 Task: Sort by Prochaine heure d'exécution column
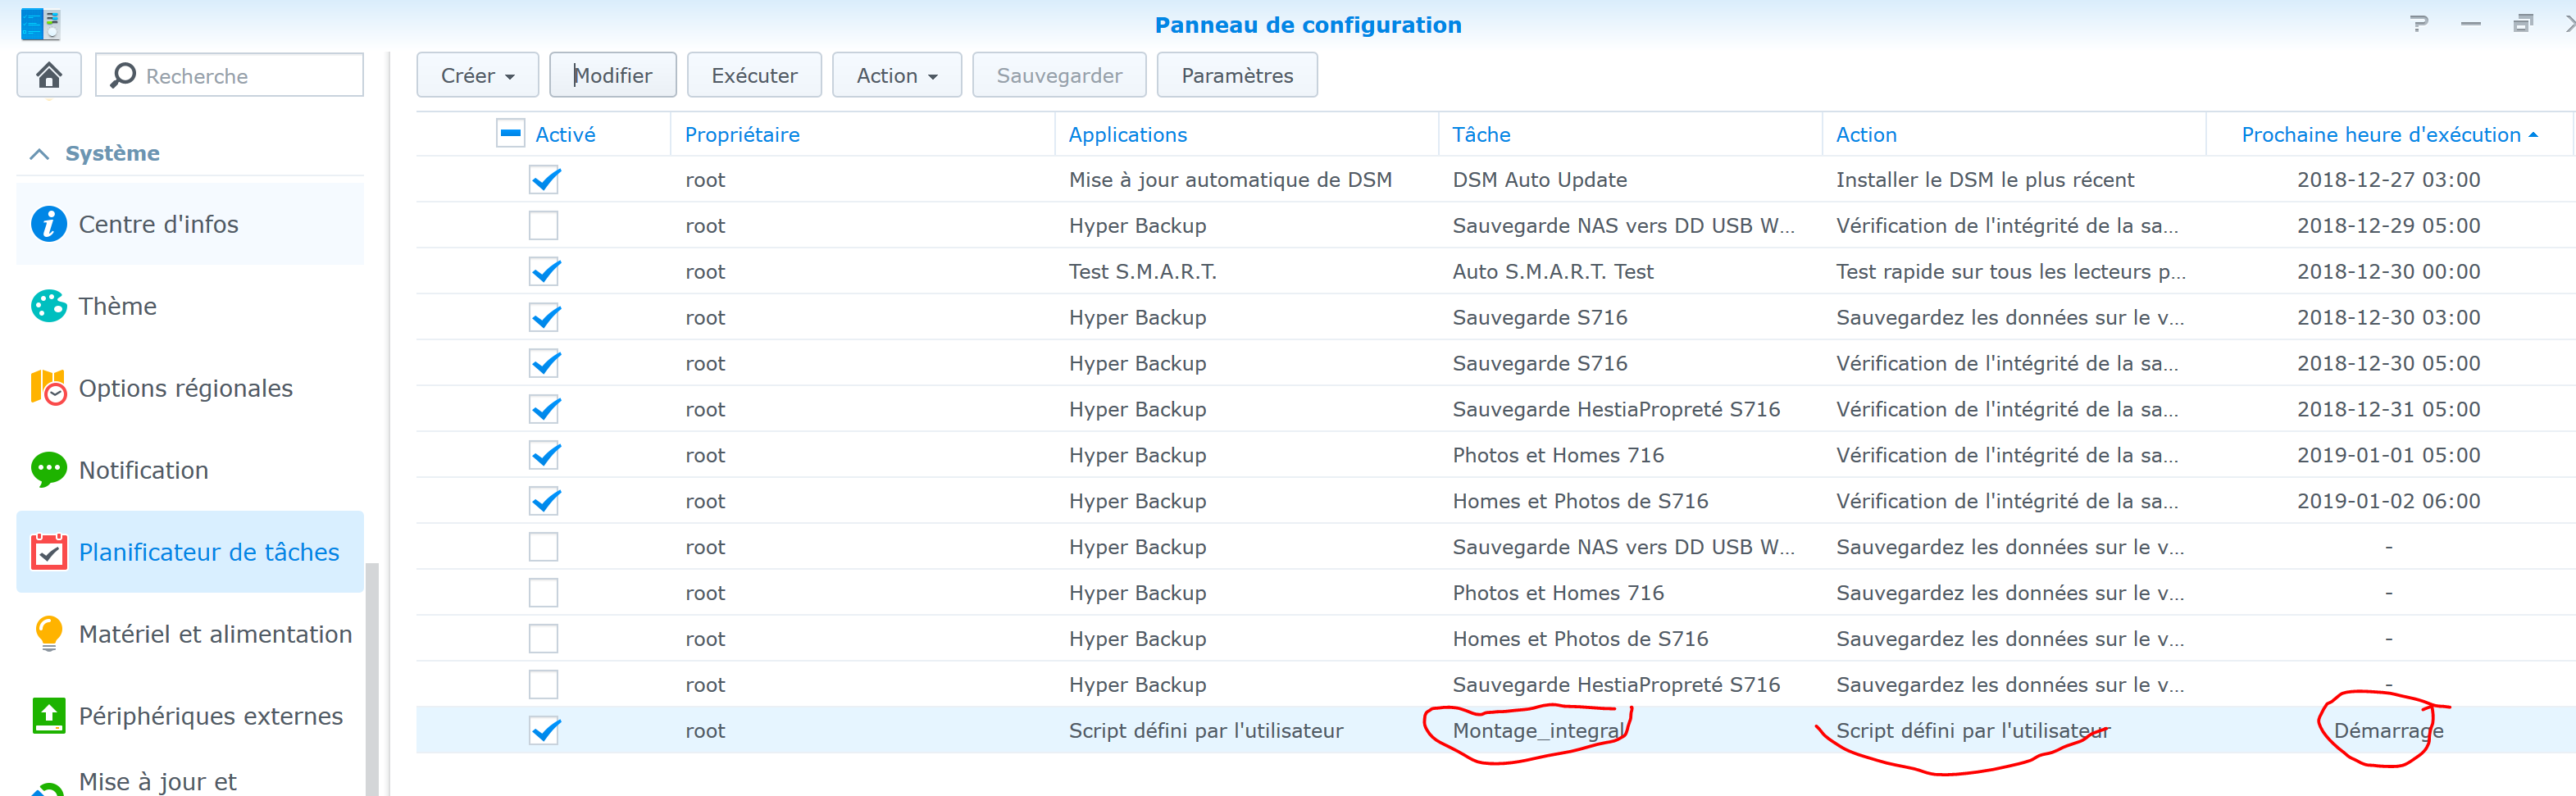click(2380, 135)
